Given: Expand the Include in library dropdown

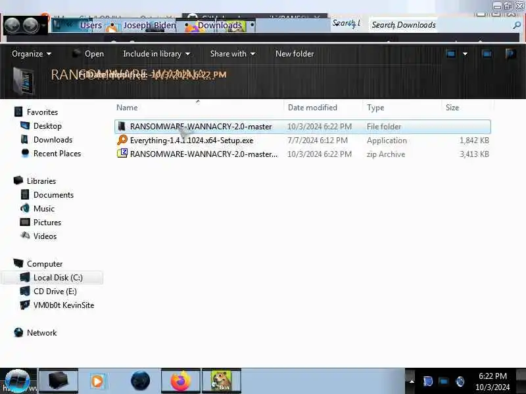Looking at the screenshot, I should (x=156, y=54).
